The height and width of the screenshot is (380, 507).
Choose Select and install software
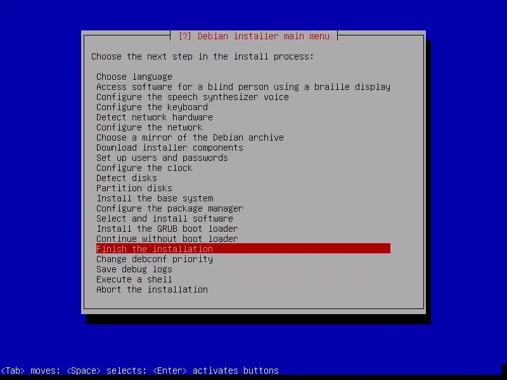coord(243,218)
